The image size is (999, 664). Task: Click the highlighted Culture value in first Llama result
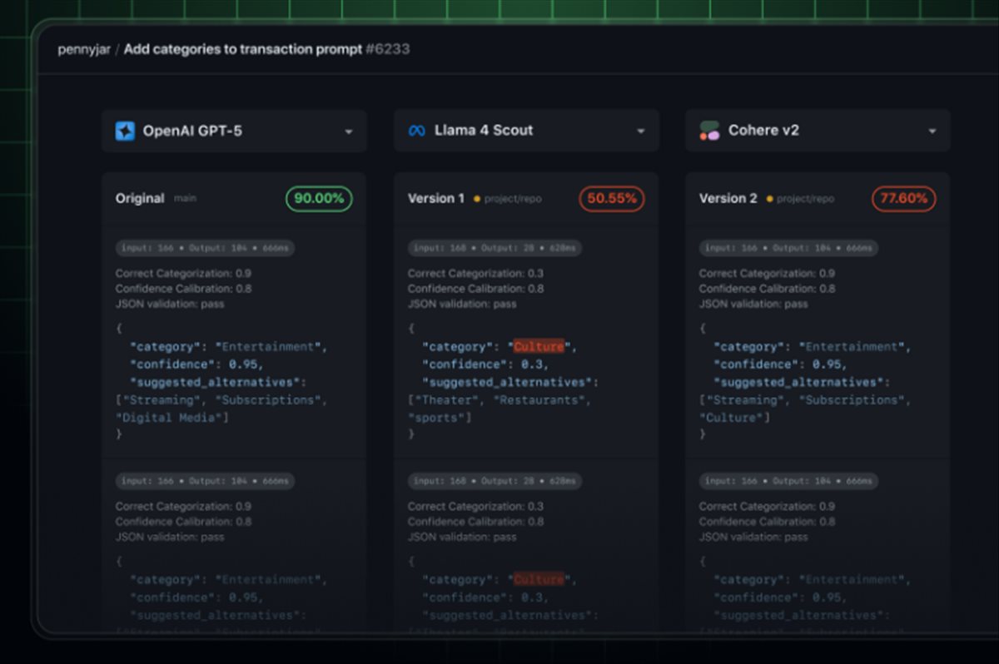pos(539,346)
